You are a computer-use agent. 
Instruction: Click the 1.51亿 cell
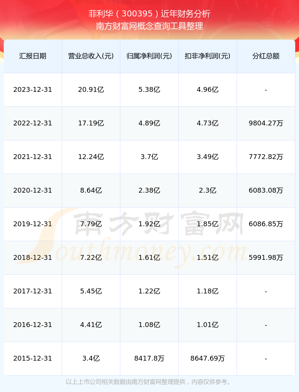[x=208, y=258]
